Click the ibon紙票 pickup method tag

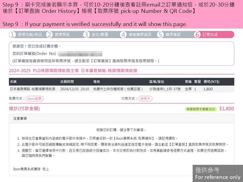34,99
